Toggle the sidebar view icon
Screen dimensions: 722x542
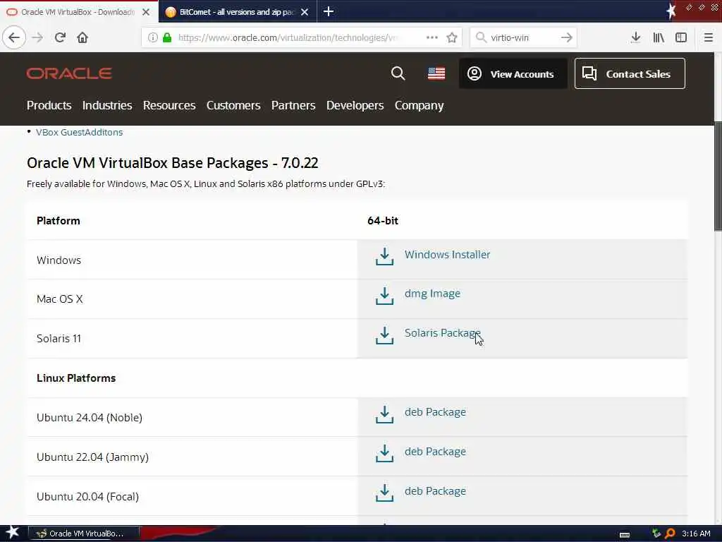coord(681,37)
